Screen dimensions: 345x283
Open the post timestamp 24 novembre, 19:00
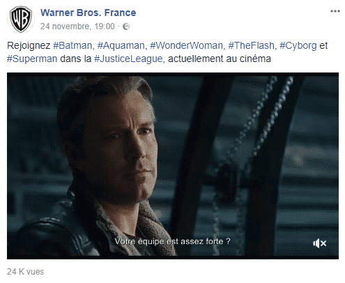pos(77,26)
